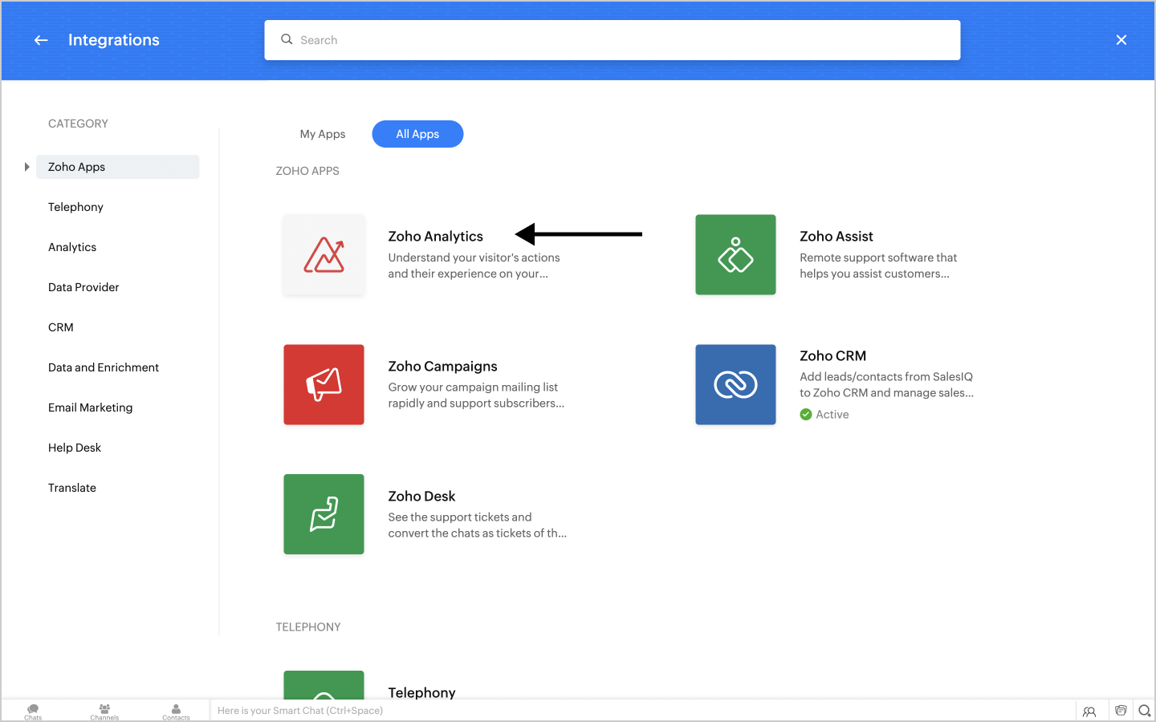Click the search magnifier icon

(x=287, y=39)
